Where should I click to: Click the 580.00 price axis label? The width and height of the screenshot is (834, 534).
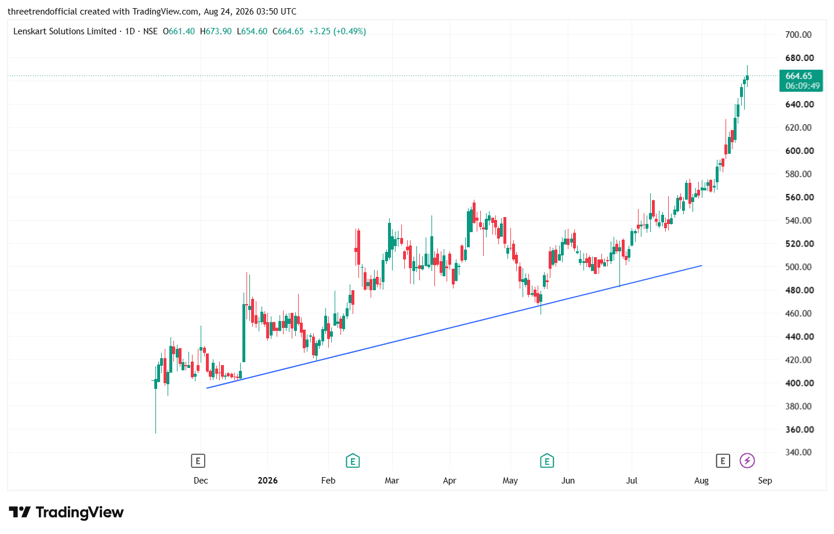799,174
